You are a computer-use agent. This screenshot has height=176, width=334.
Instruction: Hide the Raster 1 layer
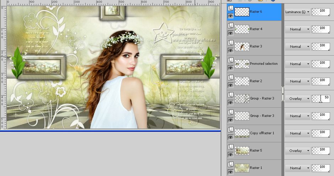click(230, 172)
